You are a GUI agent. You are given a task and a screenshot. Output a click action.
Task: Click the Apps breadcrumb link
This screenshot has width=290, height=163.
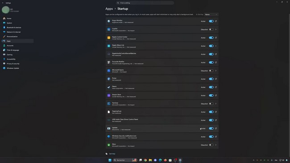coord(109,8)
